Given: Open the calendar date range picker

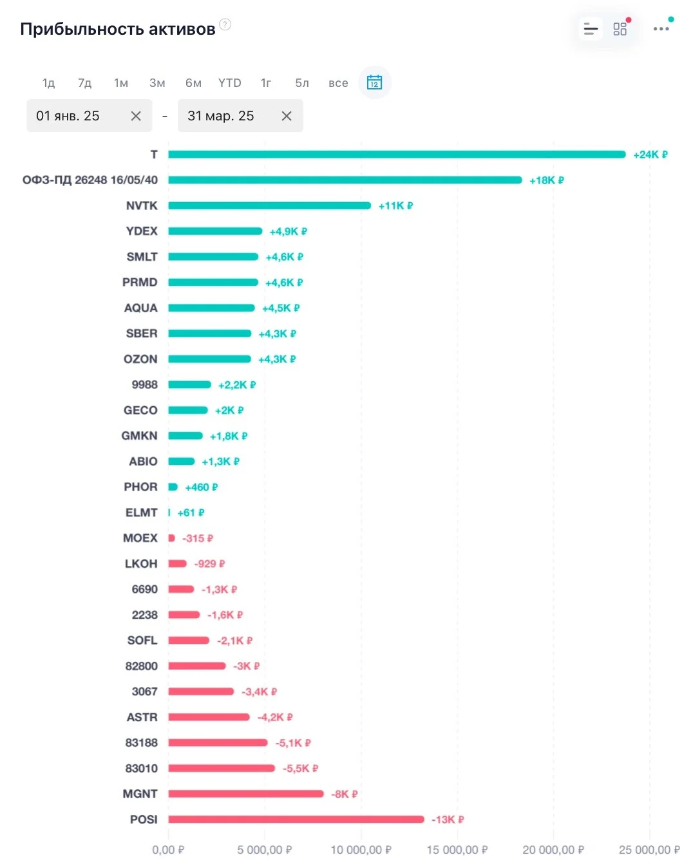Looking at the screenshot, I should (374, 82).
